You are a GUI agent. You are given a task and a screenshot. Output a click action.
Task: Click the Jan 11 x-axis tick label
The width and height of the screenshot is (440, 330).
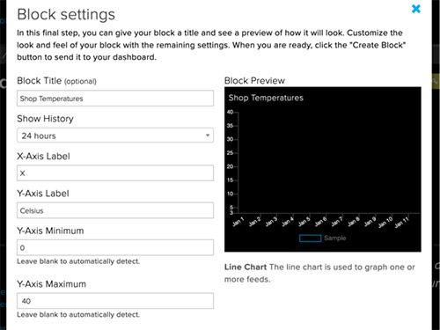click(x=401, y=223)
